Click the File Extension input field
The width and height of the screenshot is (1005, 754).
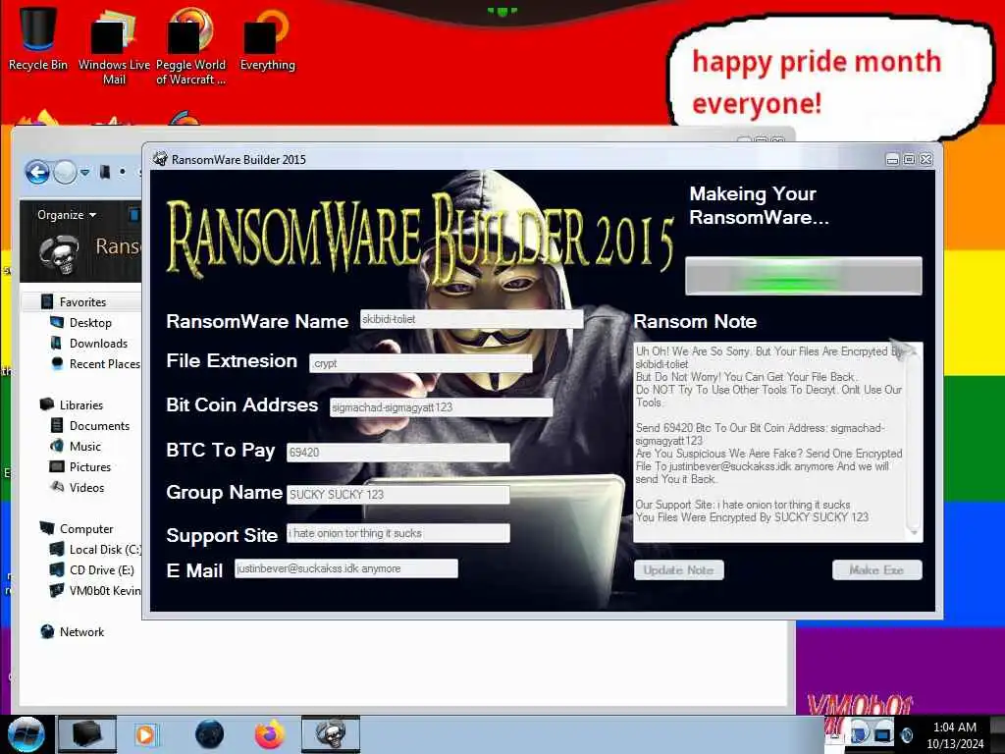(x=420, y=363)
